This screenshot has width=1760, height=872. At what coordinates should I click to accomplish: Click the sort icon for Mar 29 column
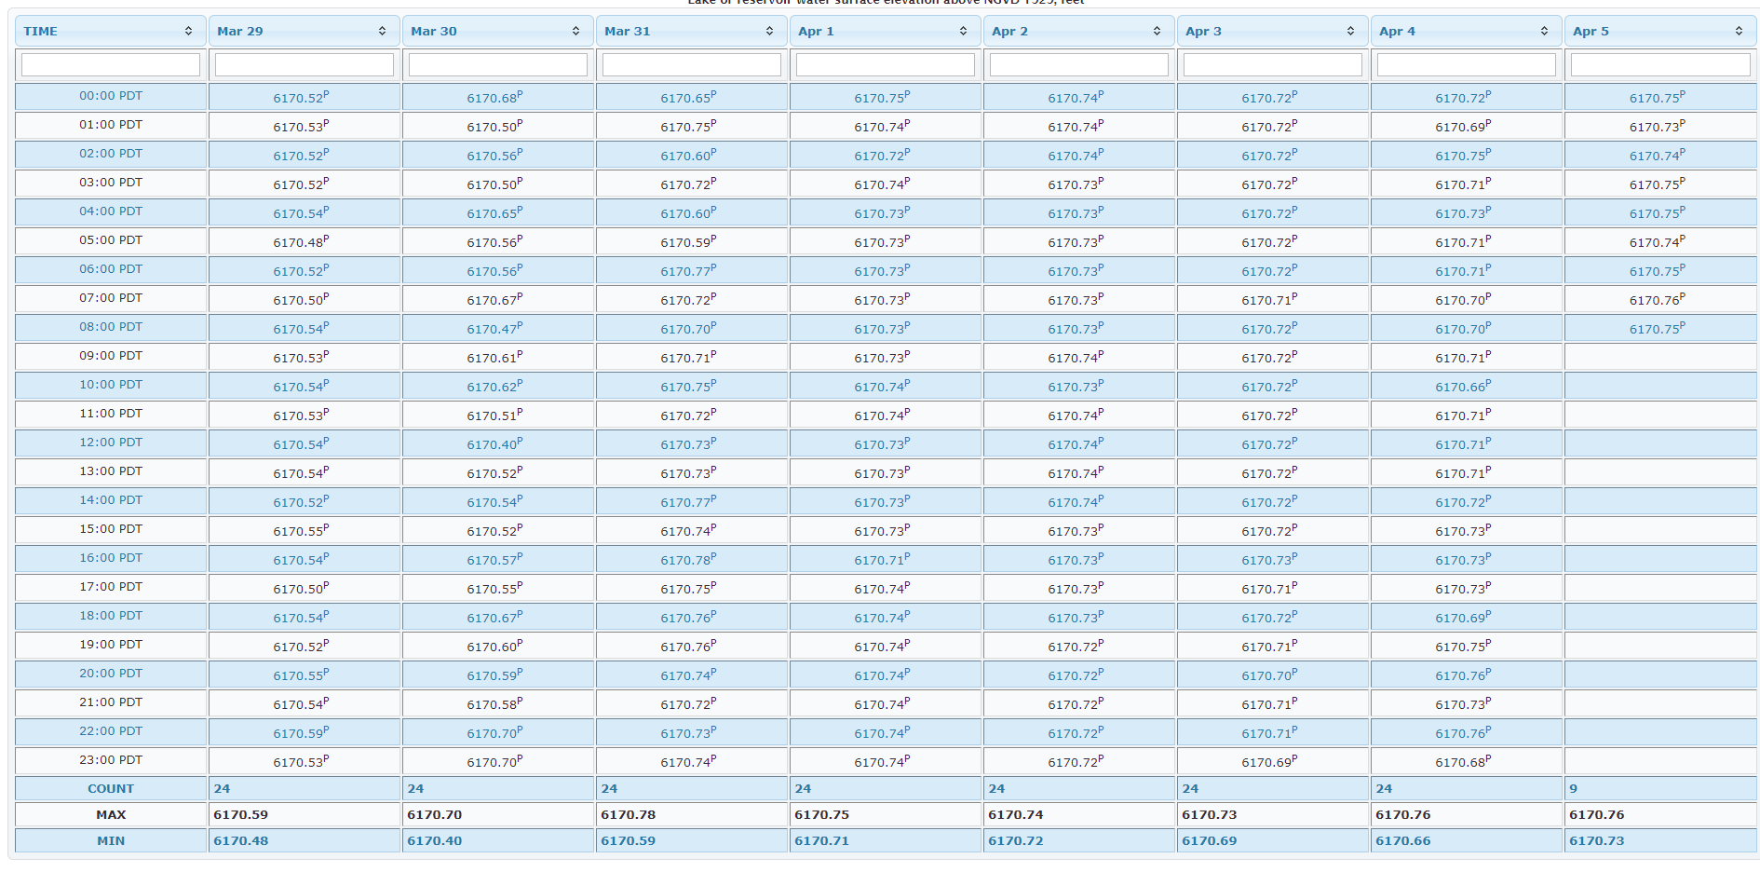(382, 32)
